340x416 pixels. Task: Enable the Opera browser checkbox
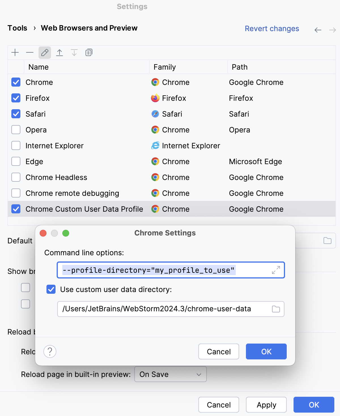click(x=16, y=130)
